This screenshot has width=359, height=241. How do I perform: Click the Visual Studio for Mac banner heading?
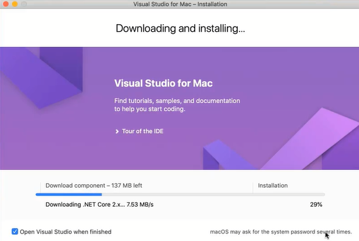click(x=163, y=83)
